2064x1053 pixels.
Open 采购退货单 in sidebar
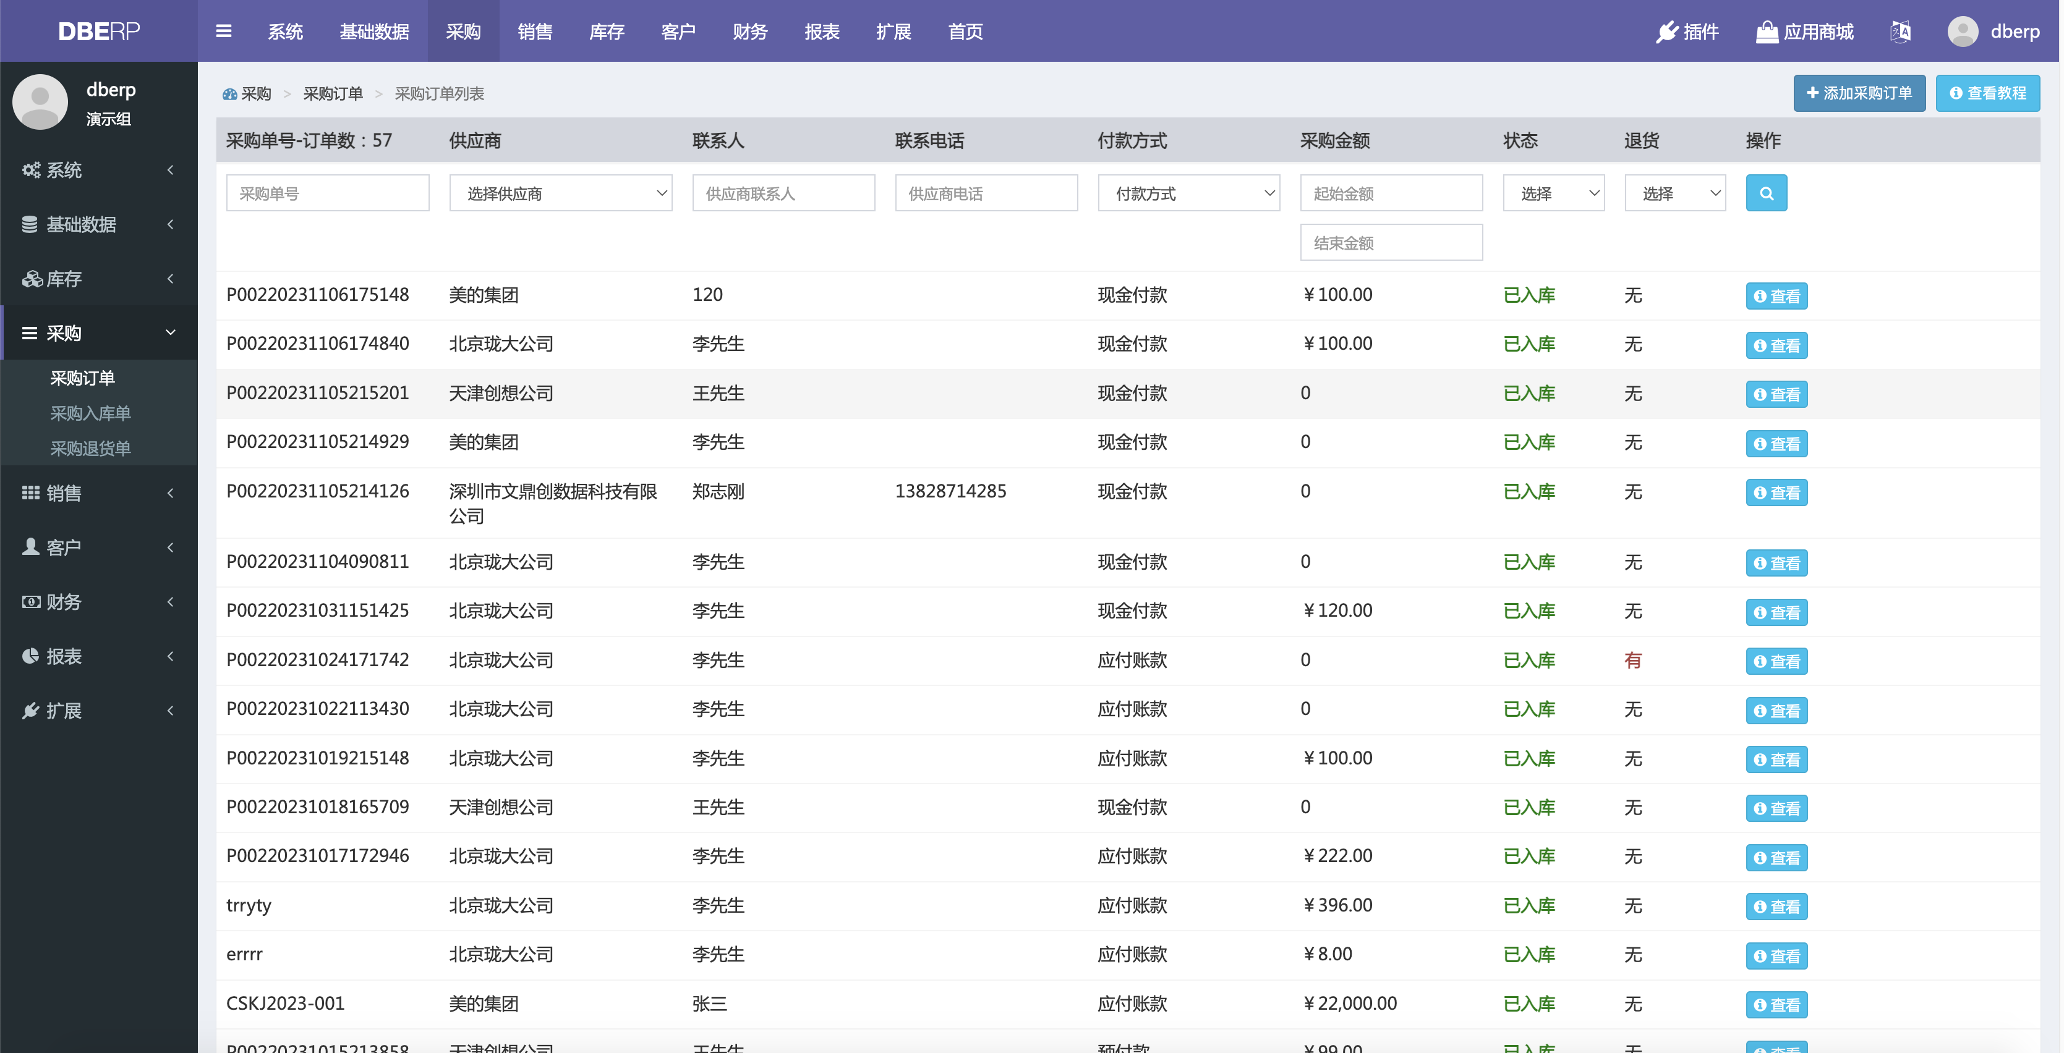point(90,449)
